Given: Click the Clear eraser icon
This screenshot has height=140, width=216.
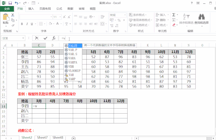Looking at the screenshot, I should point(174,25).
